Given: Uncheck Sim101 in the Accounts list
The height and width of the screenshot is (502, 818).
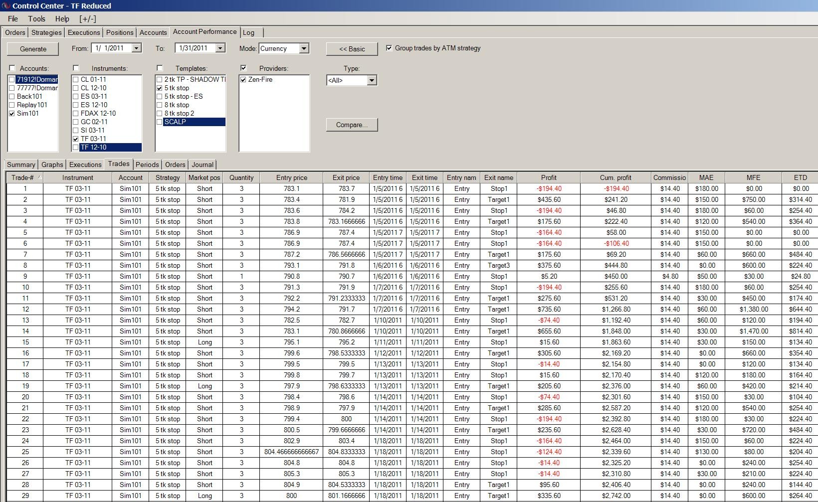Looking at the screenshot, I should pos(12,113).
